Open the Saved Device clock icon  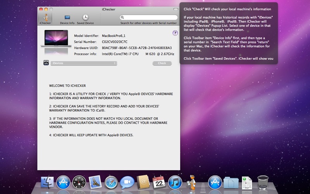(85, 17)
